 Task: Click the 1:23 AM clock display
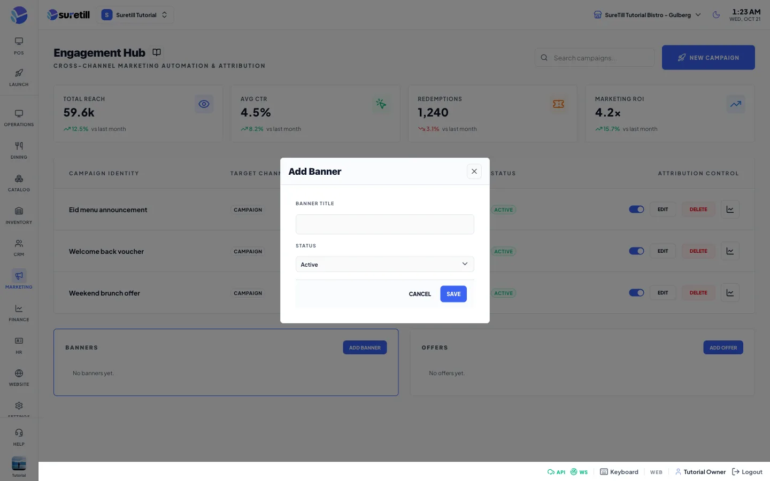(x=746, y=12)
